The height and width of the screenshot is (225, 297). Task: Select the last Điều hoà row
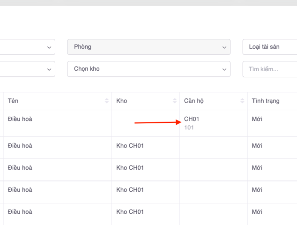click(x=20, y=212)
